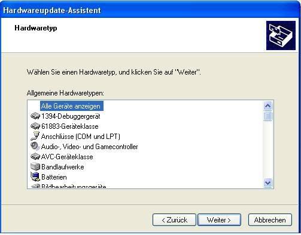Click the tape drive icon for Bandlaufwerke
This screenshot has height=235, width=301.
[35, 166]
